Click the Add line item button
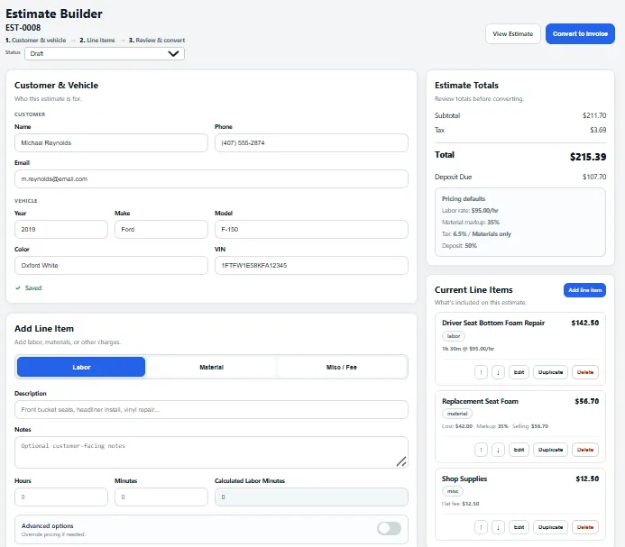625x547 pixels. (x=584, y=290)
